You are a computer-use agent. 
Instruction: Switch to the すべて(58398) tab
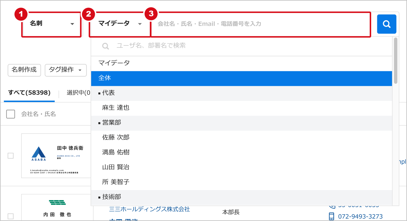[x=29, y=93]
